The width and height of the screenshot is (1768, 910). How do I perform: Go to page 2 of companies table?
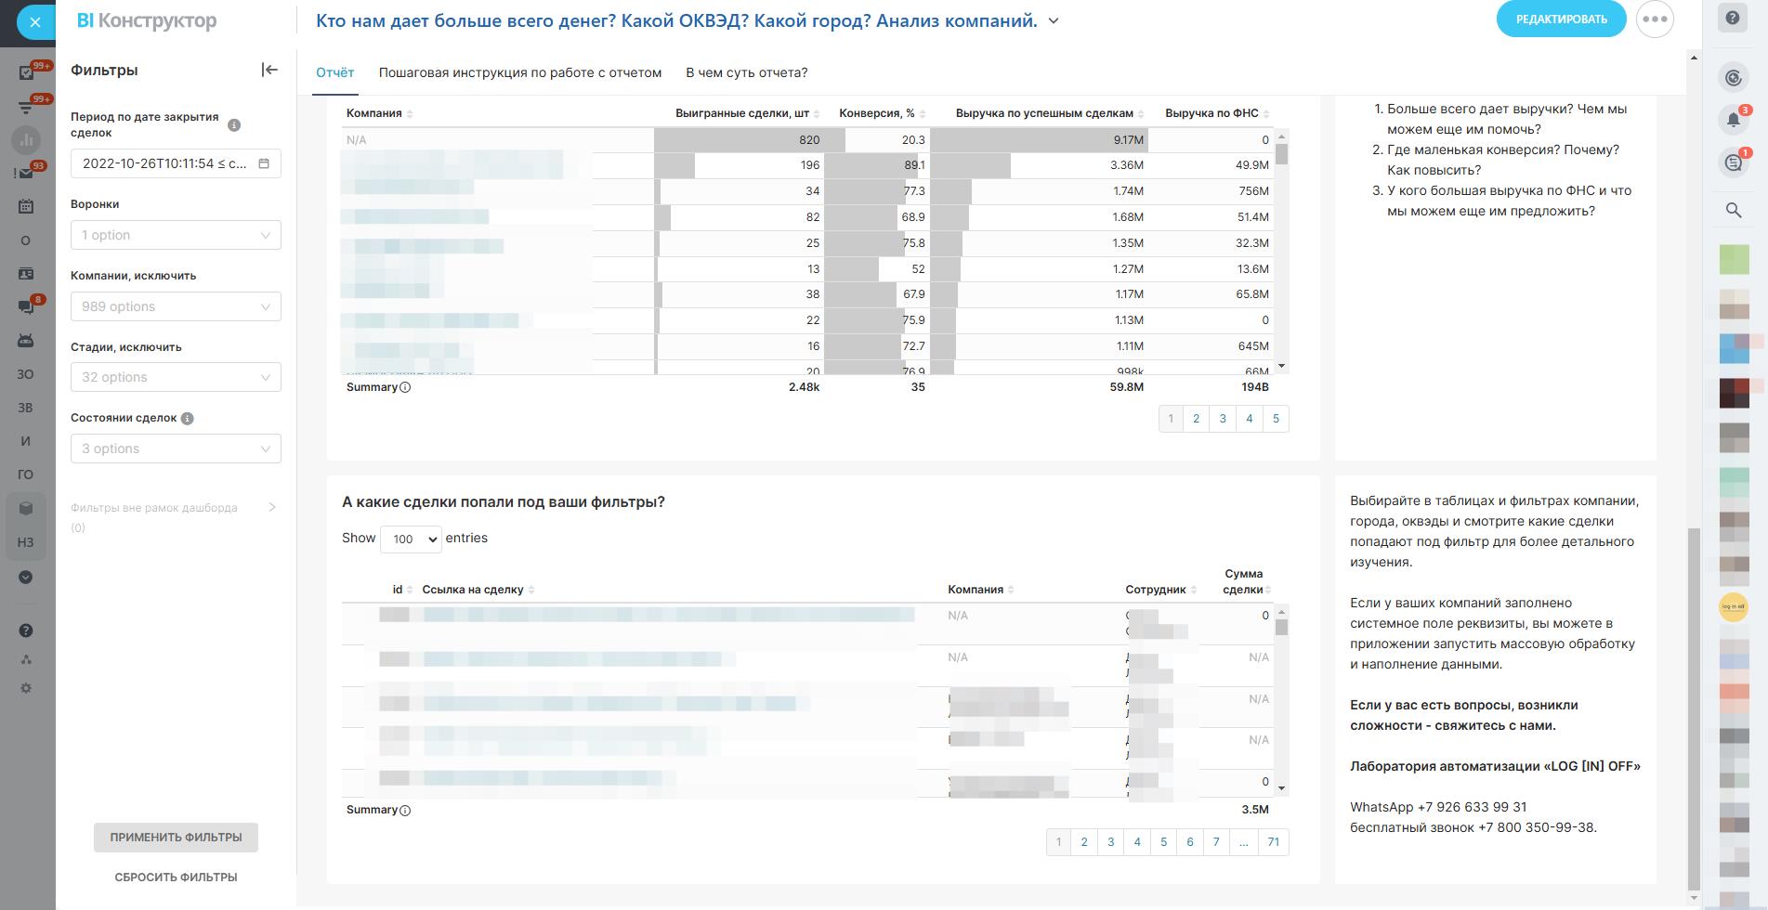pyautogui.click(x=1196, y=419)
